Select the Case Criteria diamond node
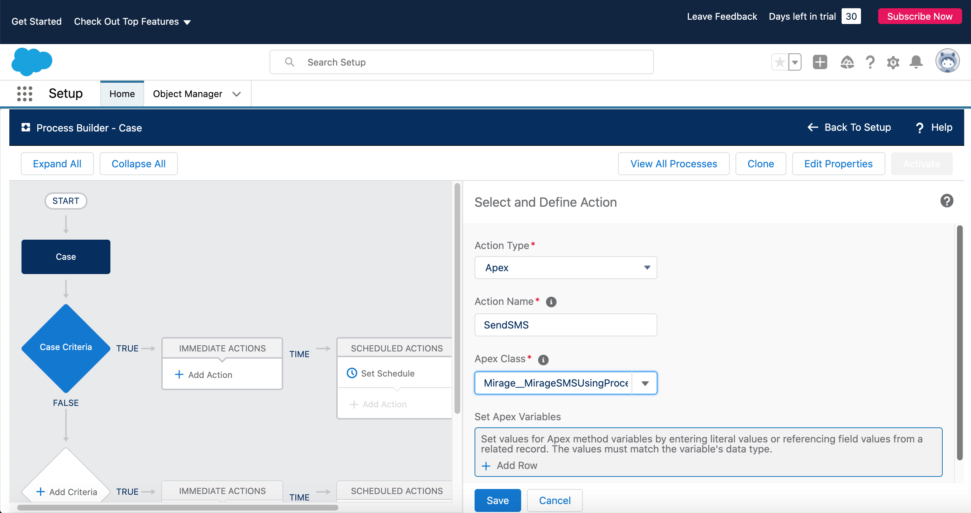The height and width of the screenshot is (513, 971). click(66, 349)
